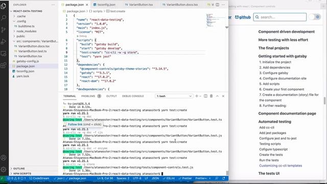
Task: Click the github link in browser header
Action: pyautogui.click(x=243, y=17)
